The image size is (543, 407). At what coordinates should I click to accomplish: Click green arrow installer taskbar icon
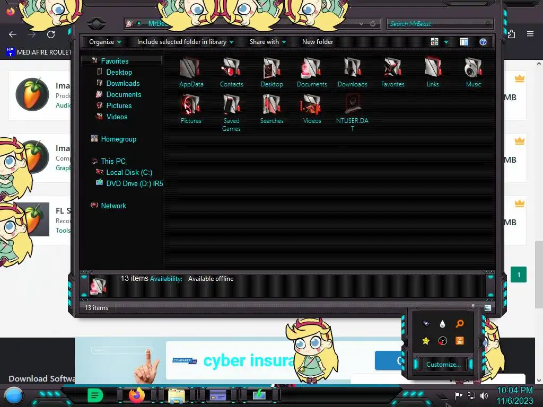point(259,395)
